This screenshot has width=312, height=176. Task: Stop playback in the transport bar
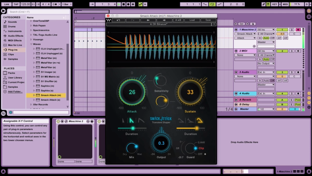coord(123,4)
